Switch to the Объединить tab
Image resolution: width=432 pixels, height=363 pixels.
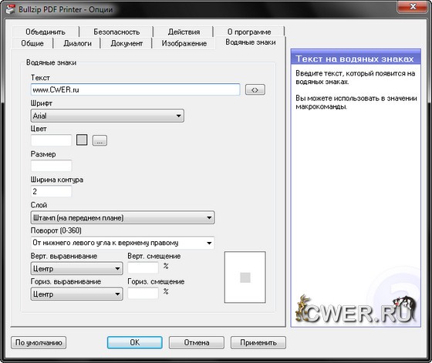46,32
